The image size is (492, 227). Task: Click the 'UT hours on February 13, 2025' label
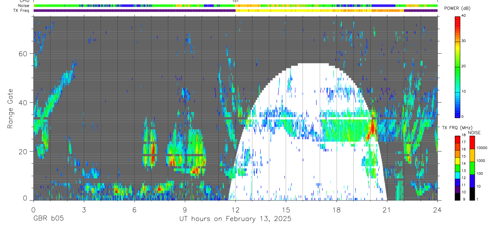pos(235,219)
